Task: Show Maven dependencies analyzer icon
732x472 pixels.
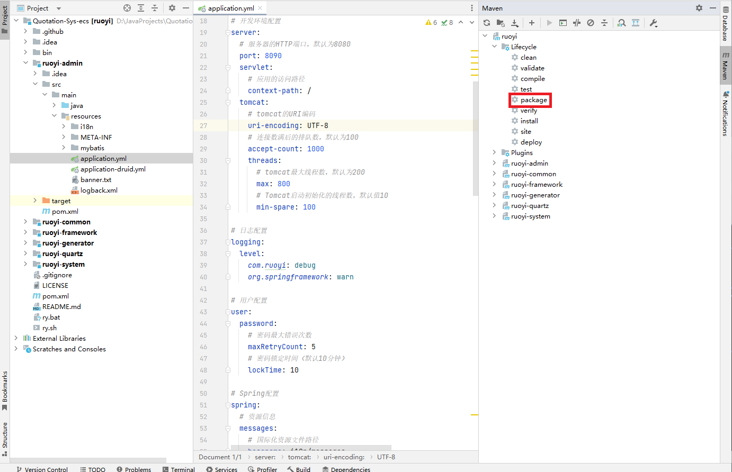Action: (622, 23)
